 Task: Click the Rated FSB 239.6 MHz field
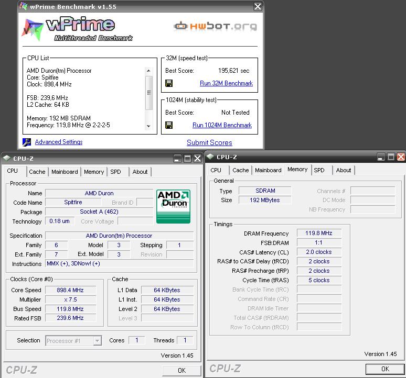click(x=70, y=318)
